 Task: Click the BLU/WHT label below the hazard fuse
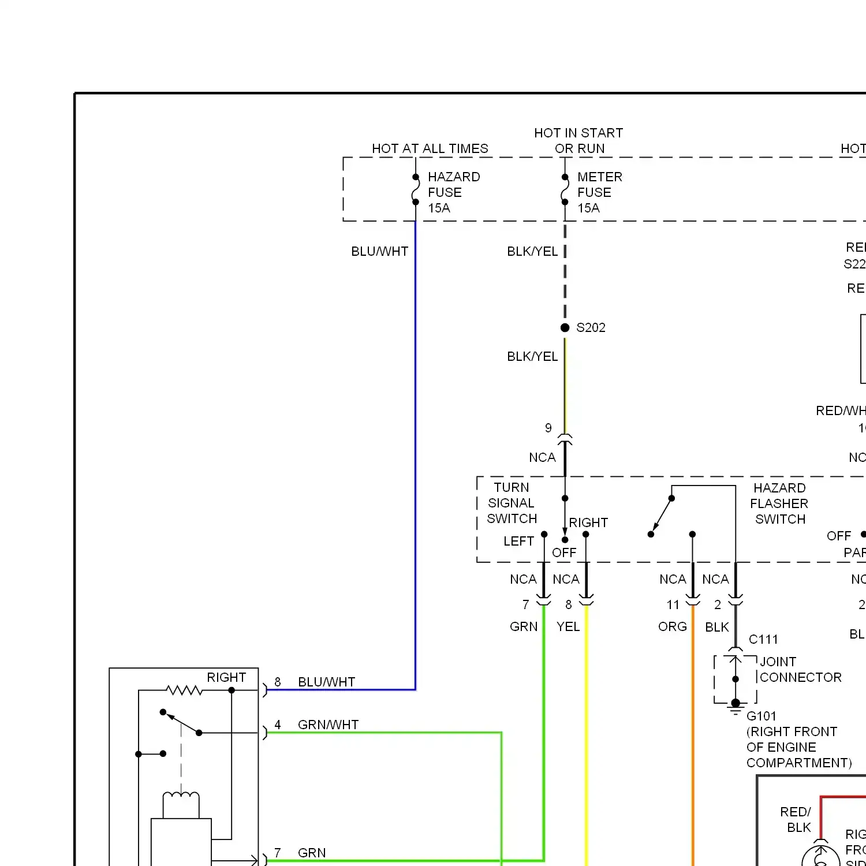coord(380,251)
